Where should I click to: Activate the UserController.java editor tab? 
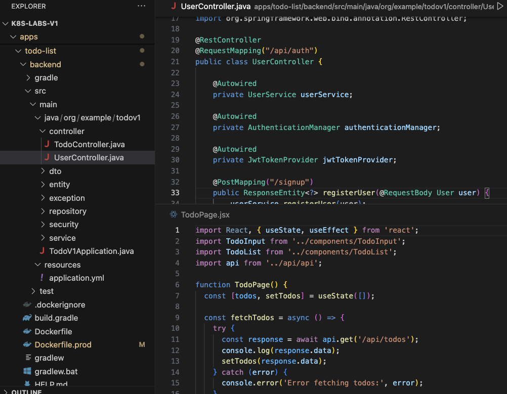(216, 6)
